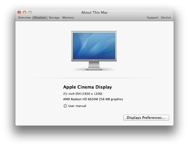Click the gray zoom window button

(x=30, y=13)
